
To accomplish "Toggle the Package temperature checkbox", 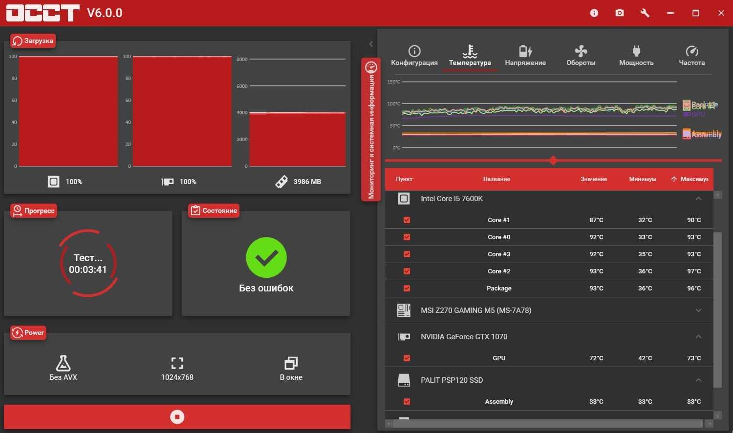I will (407, 289).
